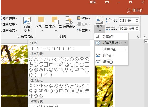Choose the cloud shape
This screenshot has height=108, width=149.
[x=77, y=70]
